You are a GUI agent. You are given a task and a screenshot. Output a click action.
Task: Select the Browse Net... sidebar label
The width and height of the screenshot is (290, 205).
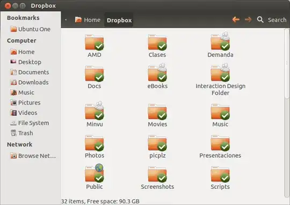click(37, 156)
